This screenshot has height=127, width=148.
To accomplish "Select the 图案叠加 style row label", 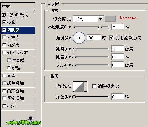I will point(16,99).
